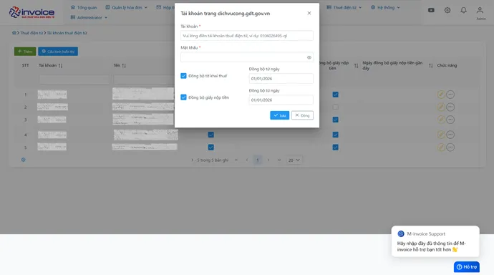The image size is (494, 275).
Task: Open header settings gear icon
Action: point(447,10)
